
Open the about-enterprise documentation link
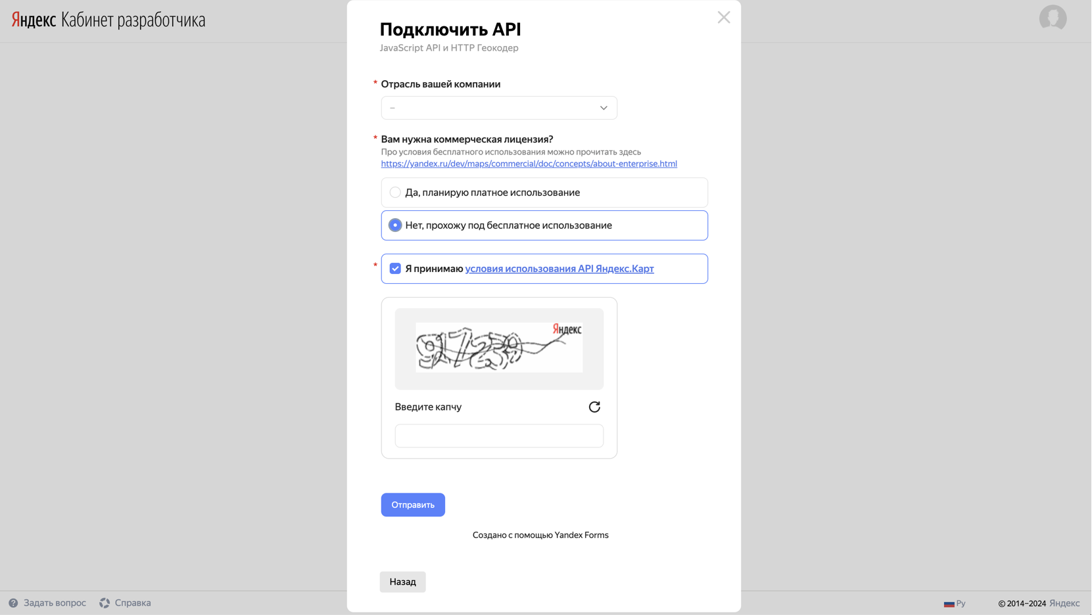coord(529,164)
